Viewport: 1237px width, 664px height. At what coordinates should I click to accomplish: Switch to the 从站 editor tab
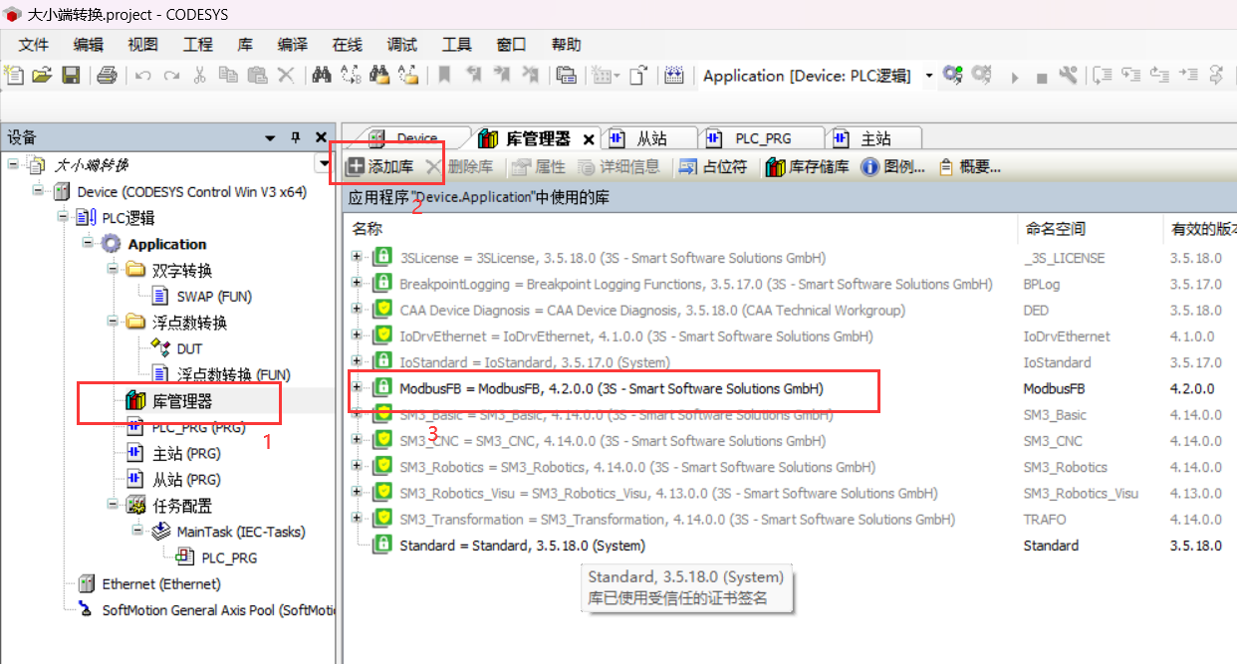tap(651, 138)
